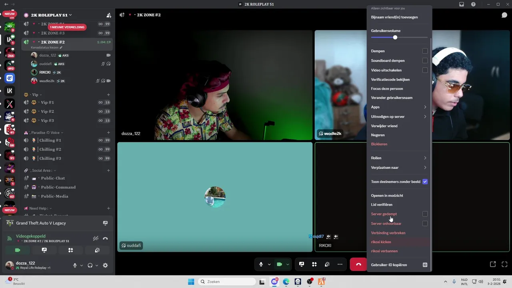Open the members list icon beside server name
Image resolution: width=512 pixels, height=288 pixels.
(109, 15)
